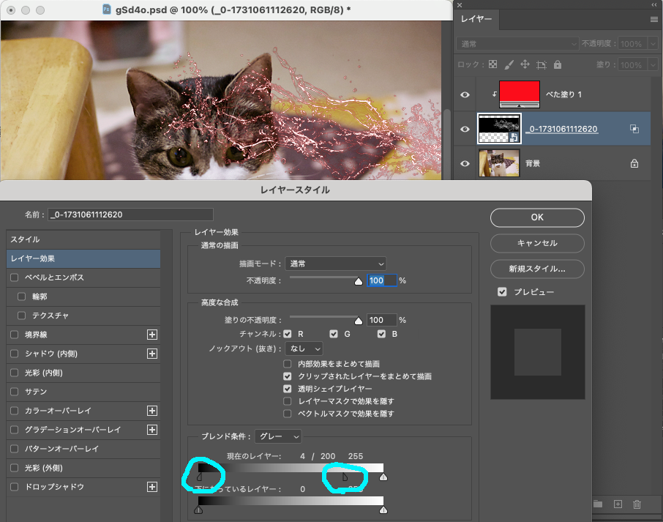Click the lock position move icon

coord(526,64)
